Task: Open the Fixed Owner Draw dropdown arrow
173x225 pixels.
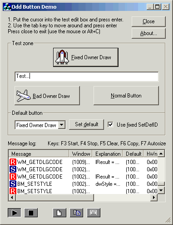Action: (62, 125)
